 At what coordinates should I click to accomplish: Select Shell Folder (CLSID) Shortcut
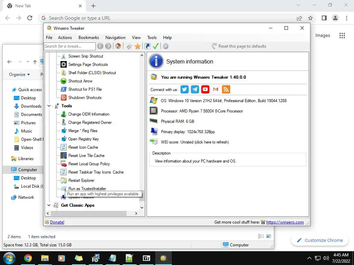click(92, 73)
